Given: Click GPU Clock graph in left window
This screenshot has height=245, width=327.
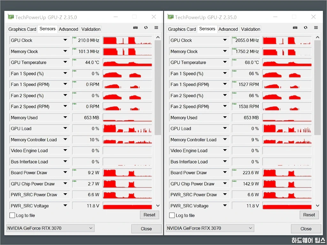Looking at the screenshot, I should (127, 40).
